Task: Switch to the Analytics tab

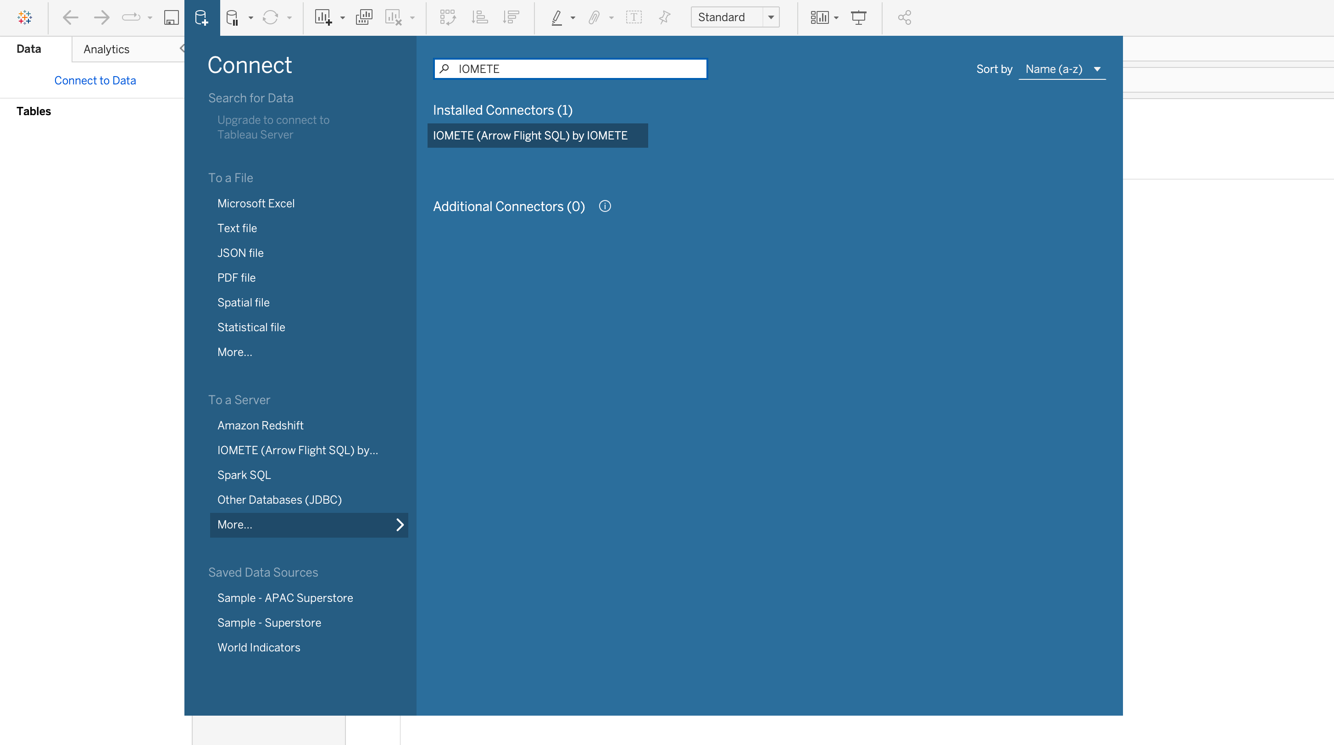Action: pyautogui.click(x=106, y=49)
